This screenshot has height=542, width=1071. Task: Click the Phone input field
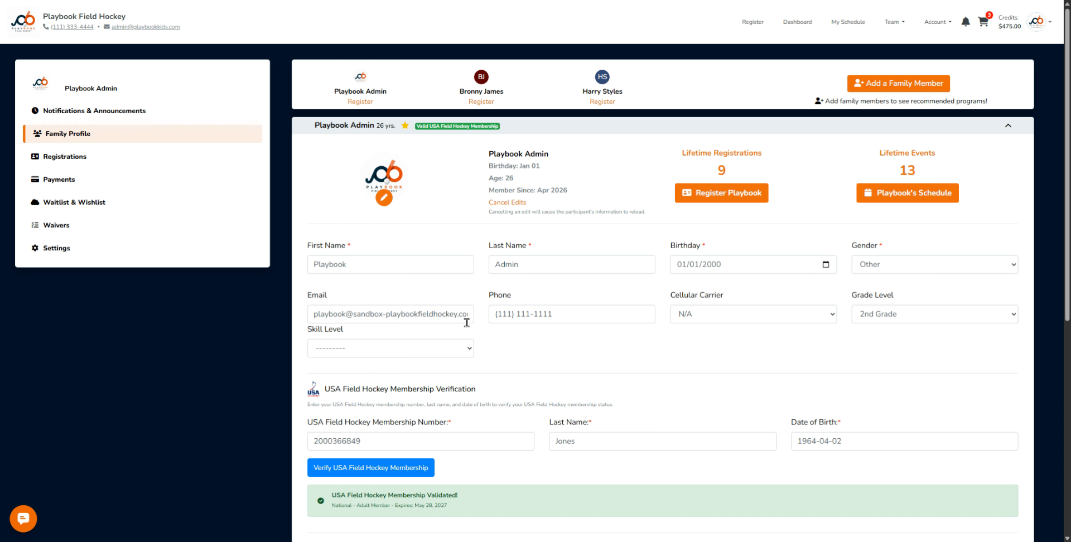pos(572,314)
